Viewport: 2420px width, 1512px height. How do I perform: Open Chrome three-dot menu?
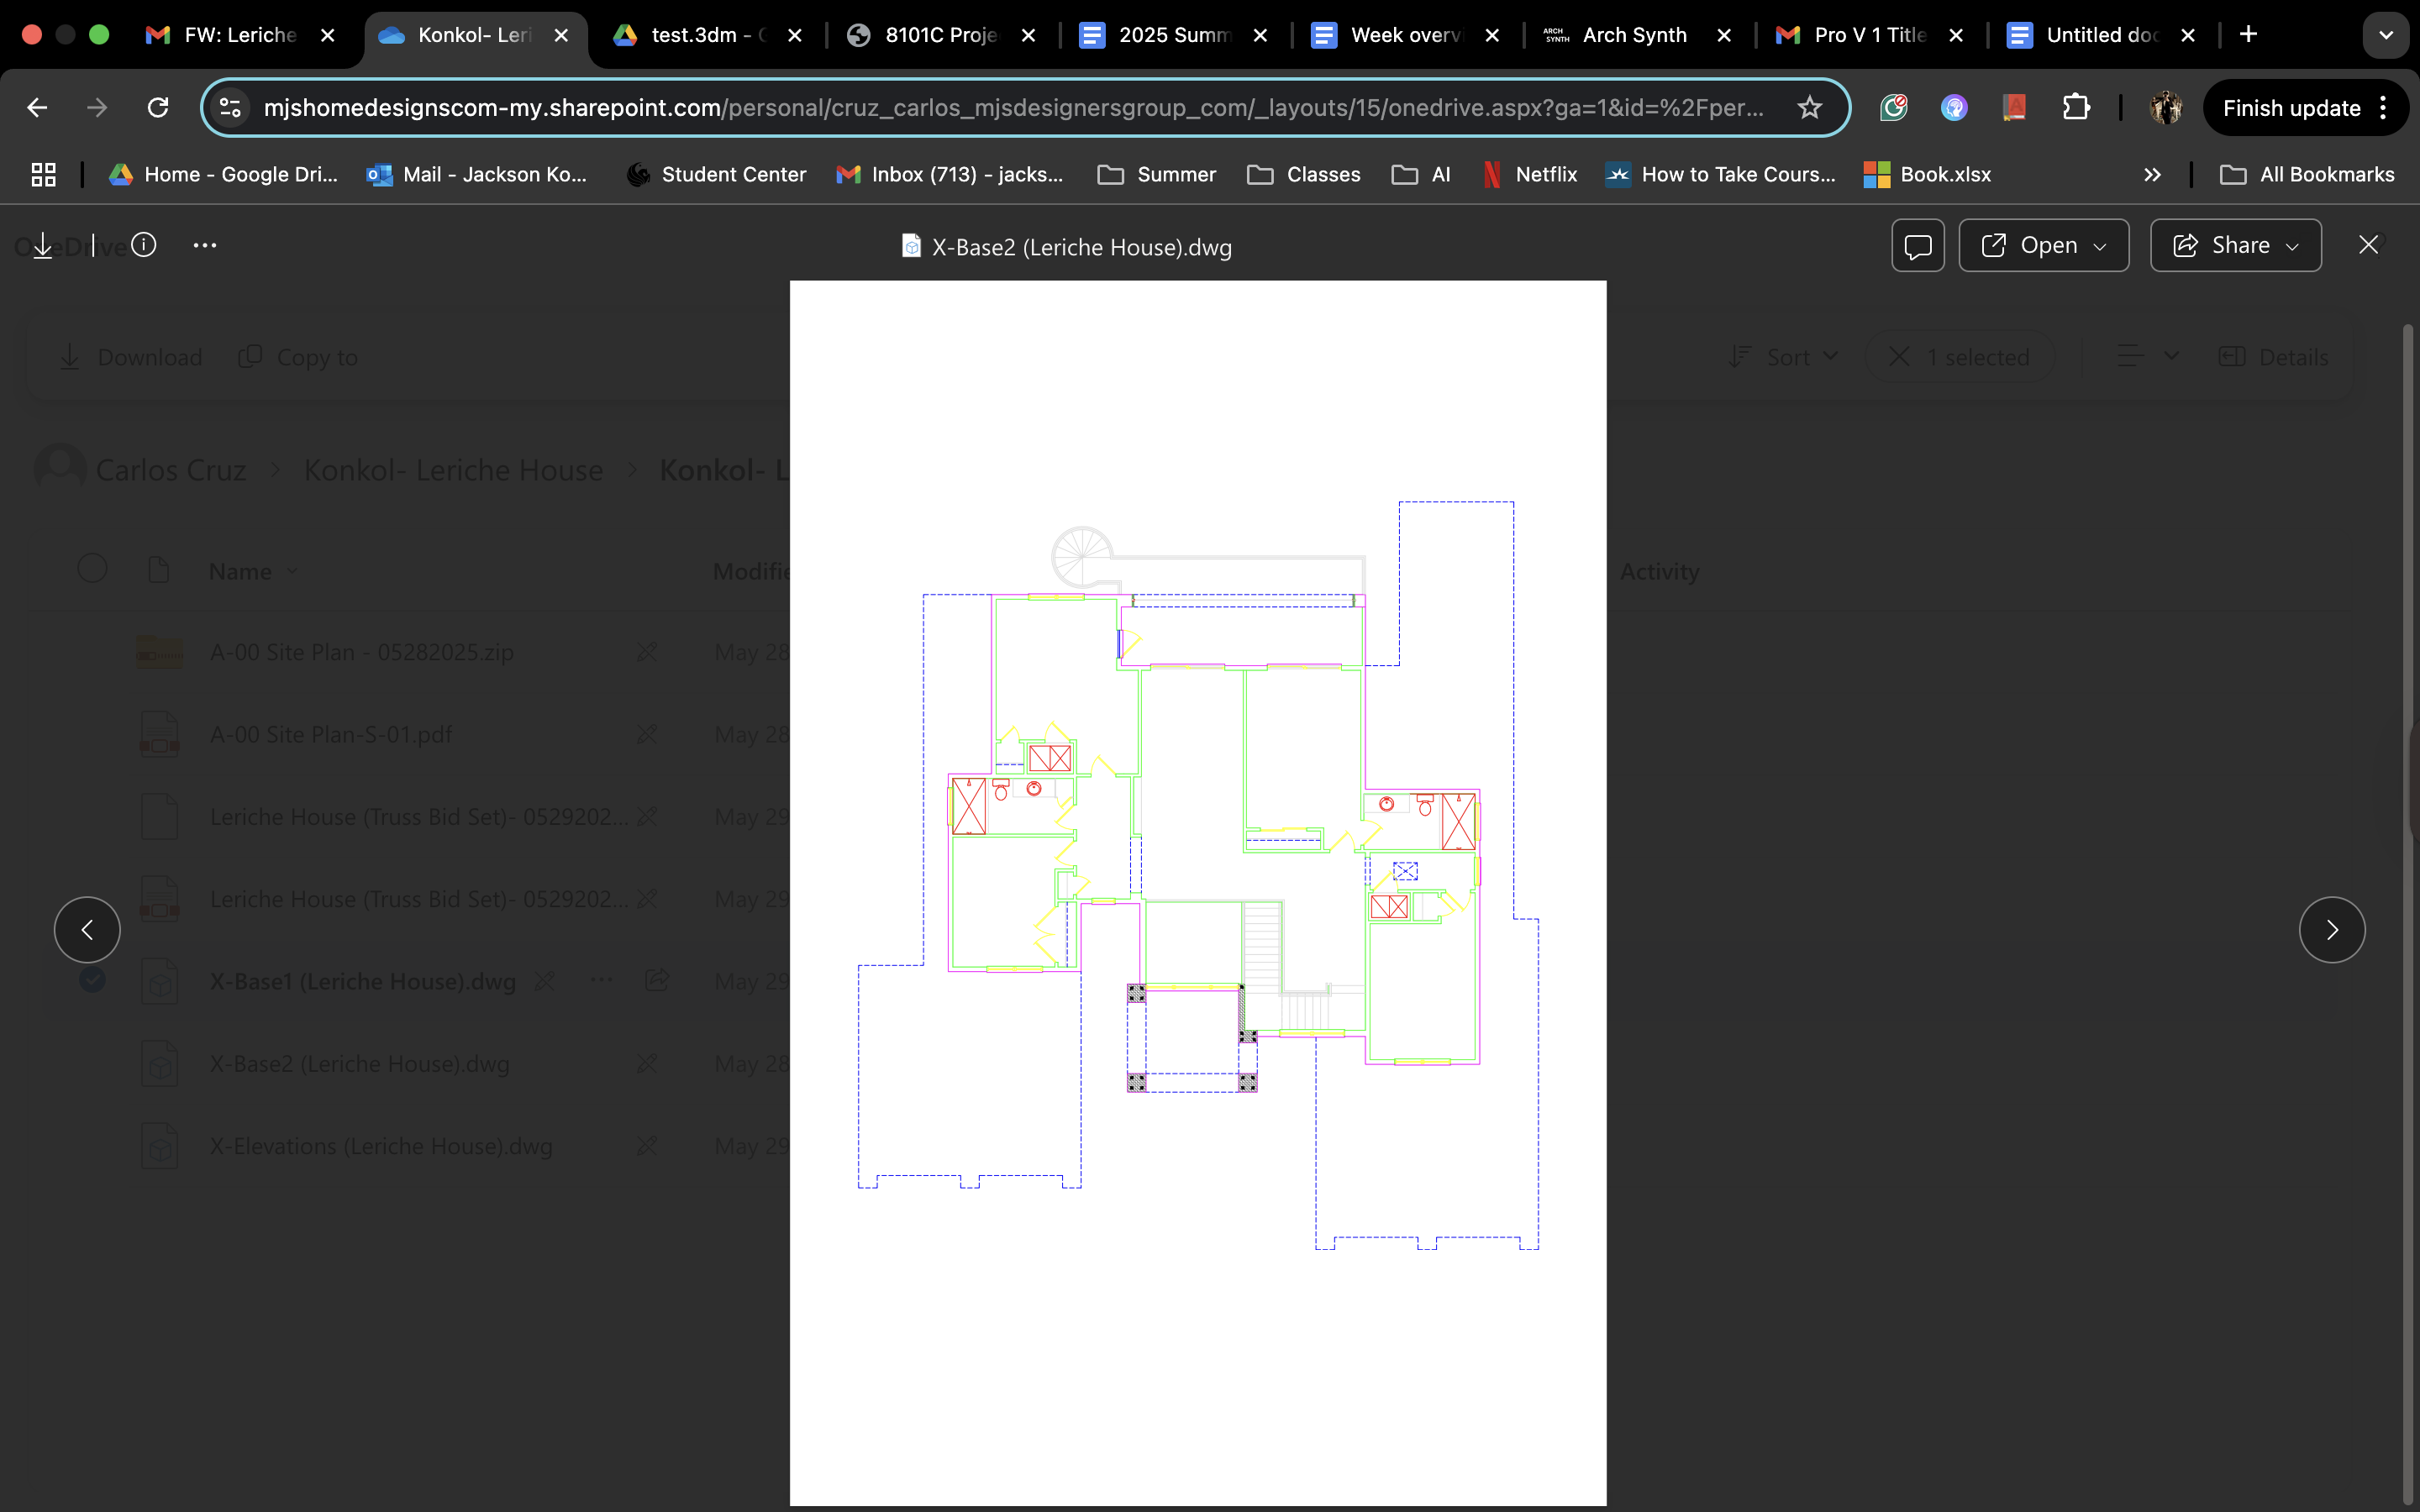[x=2384, y=107]
